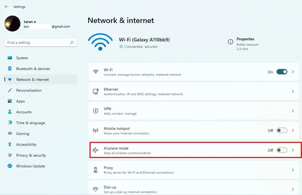Viewport: 302px width, 195px height.
Task: Open Dial-up settings row
Action: tap(194, 188)
